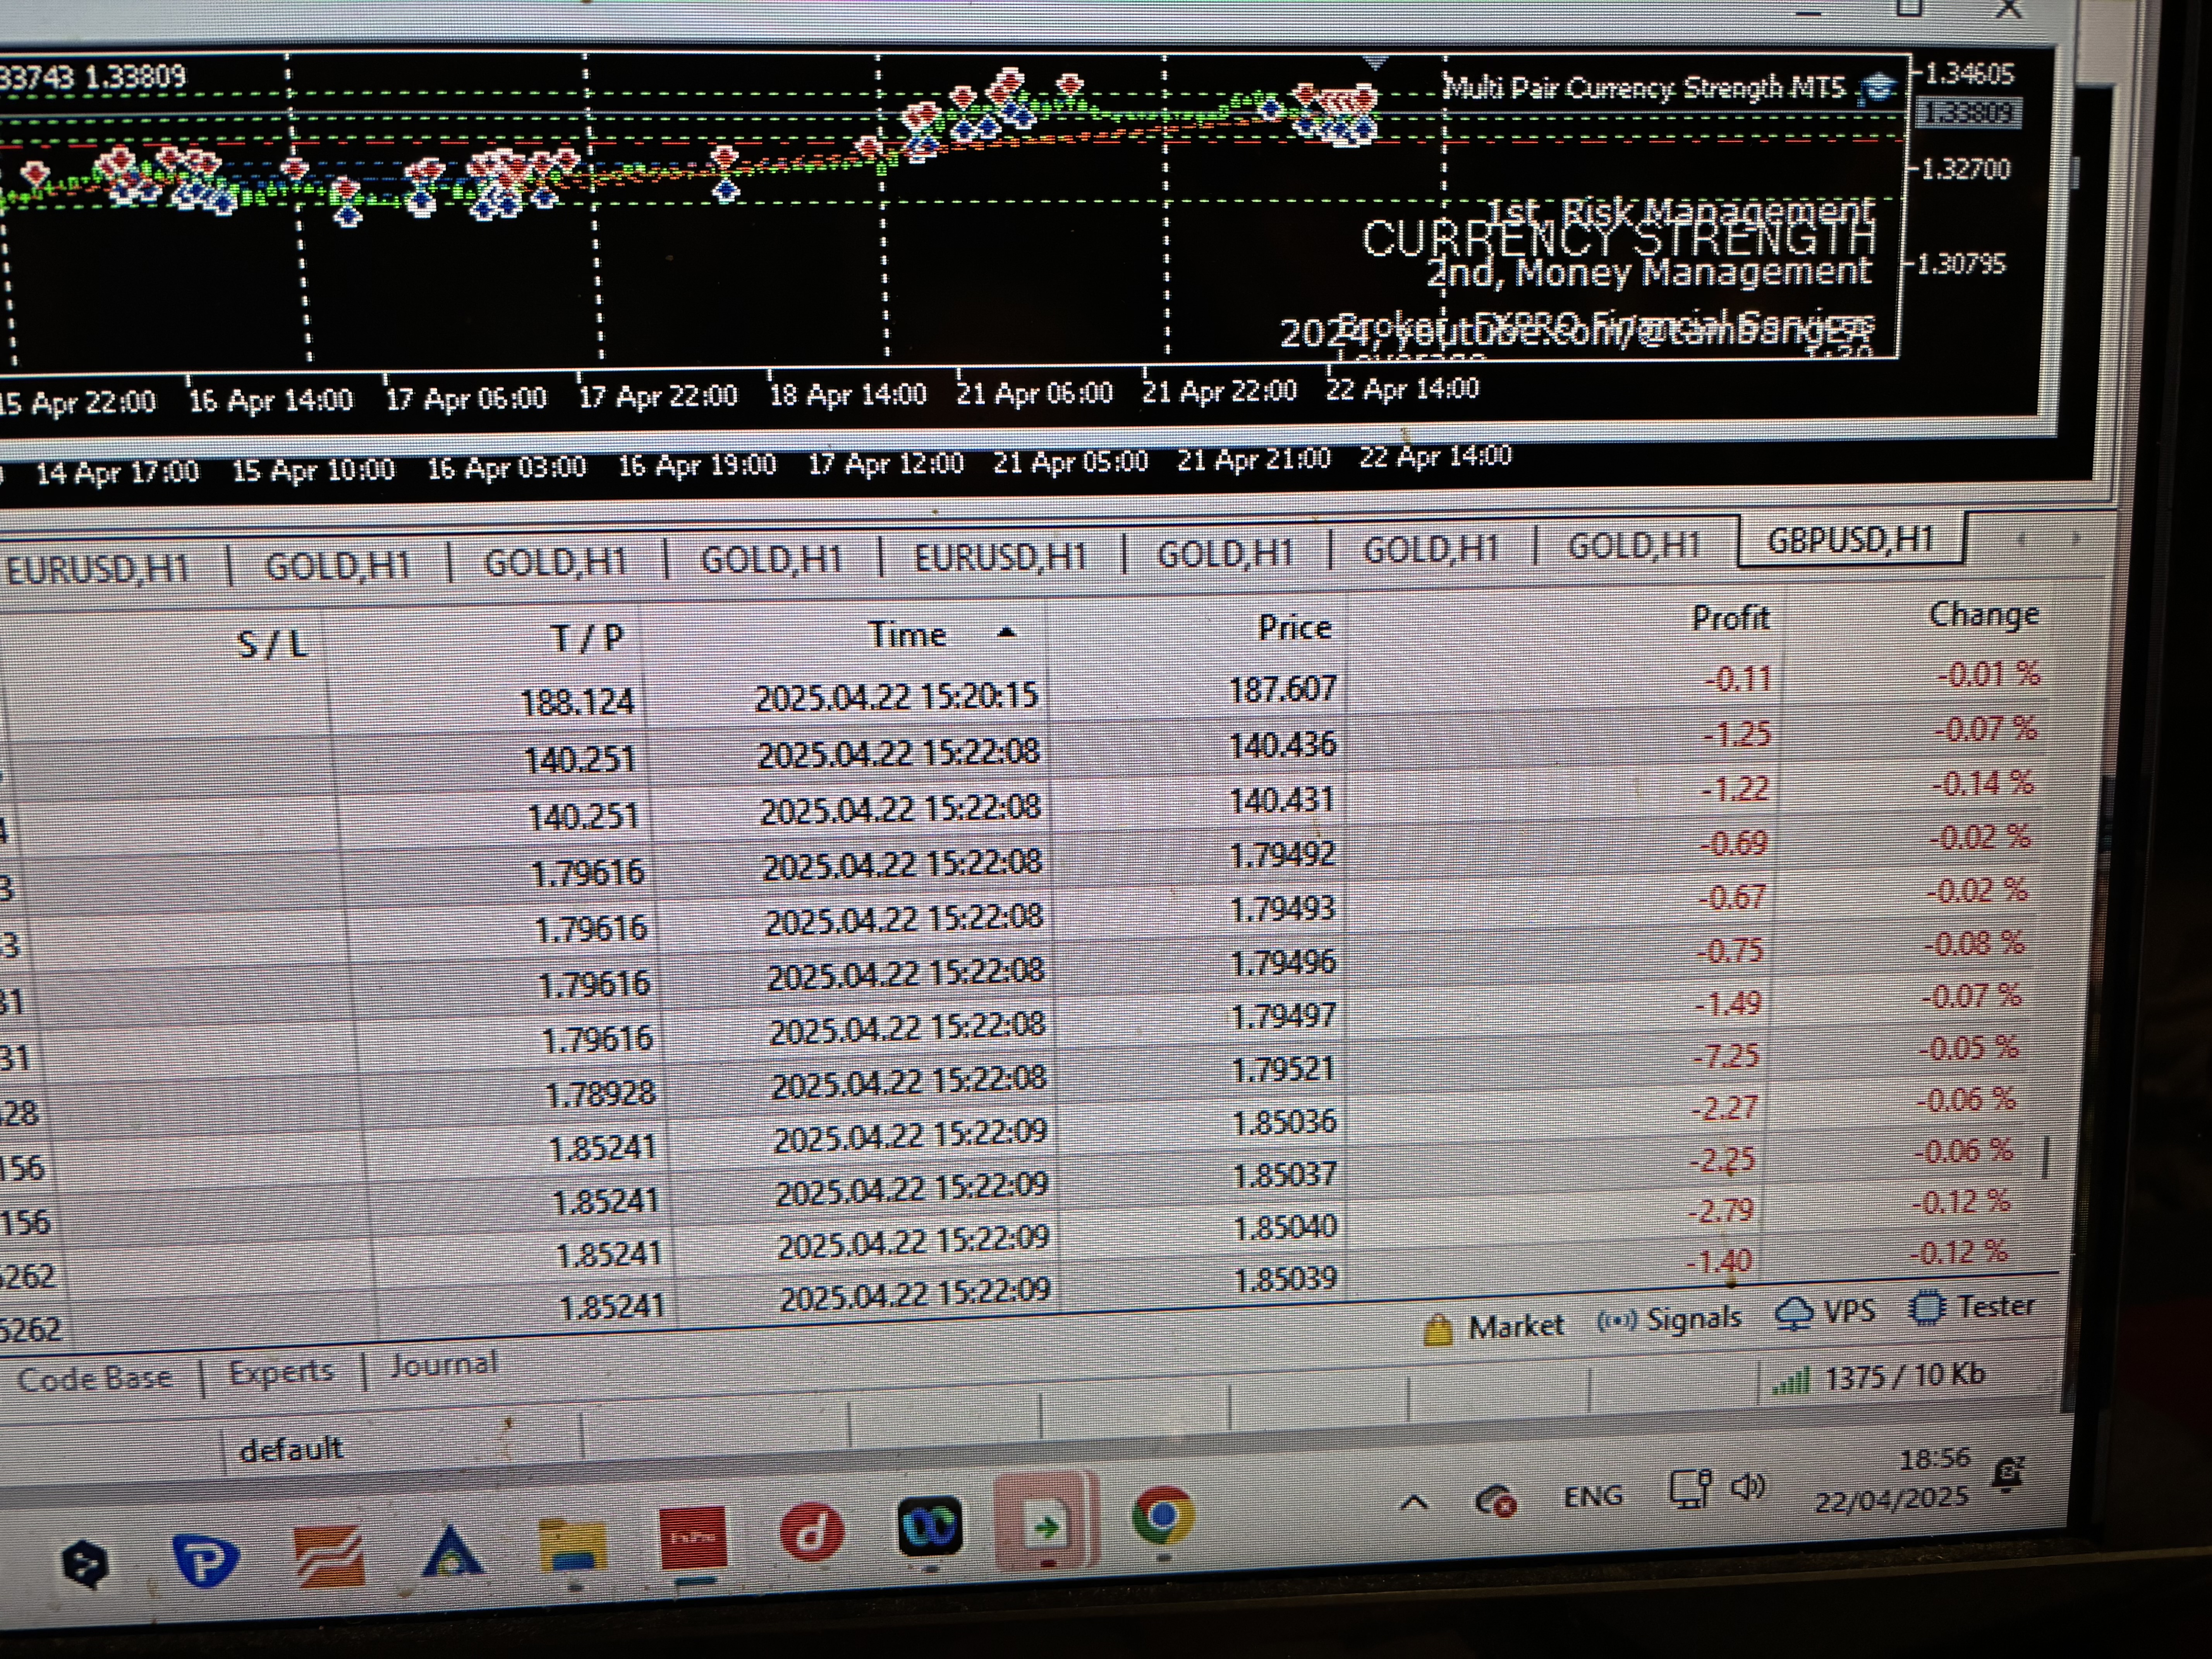Click the volume speaker icon in system tray

(1747, 1488)
